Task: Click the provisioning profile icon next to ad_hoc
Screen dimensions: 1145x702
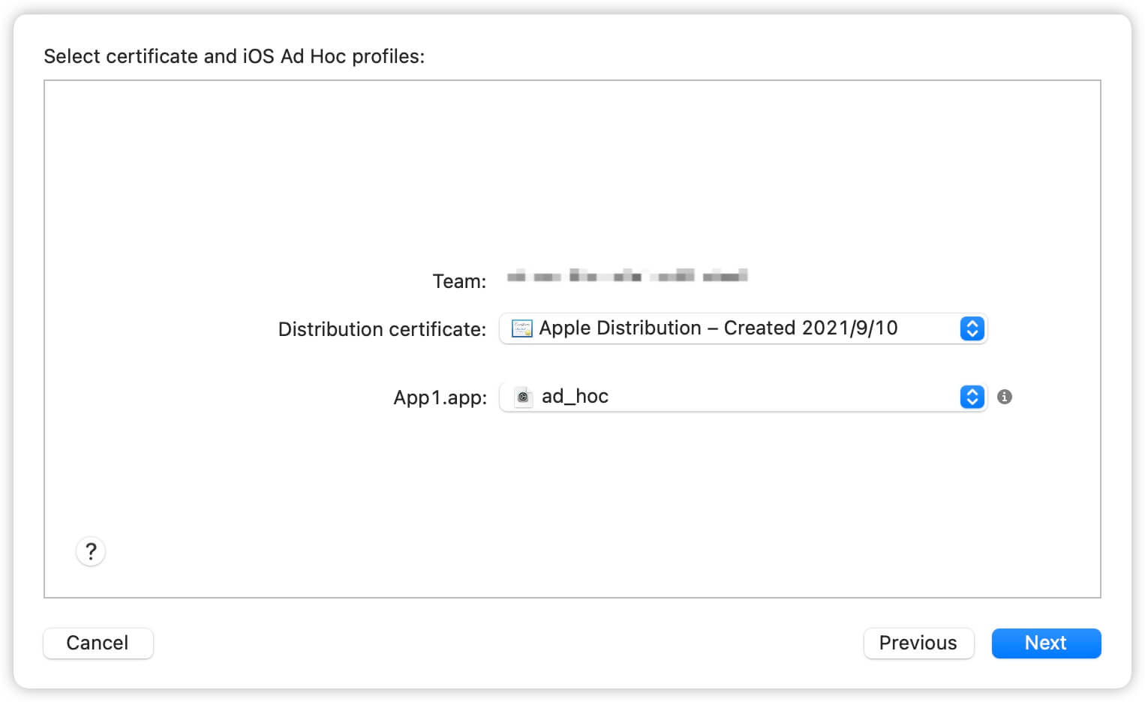Action: pos(523,397)
